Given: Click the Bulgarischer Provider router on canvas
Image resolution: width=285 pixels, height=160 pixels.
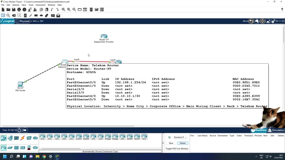Looking at the screenshot, I should pyautogui.click(x=104, y=36).
